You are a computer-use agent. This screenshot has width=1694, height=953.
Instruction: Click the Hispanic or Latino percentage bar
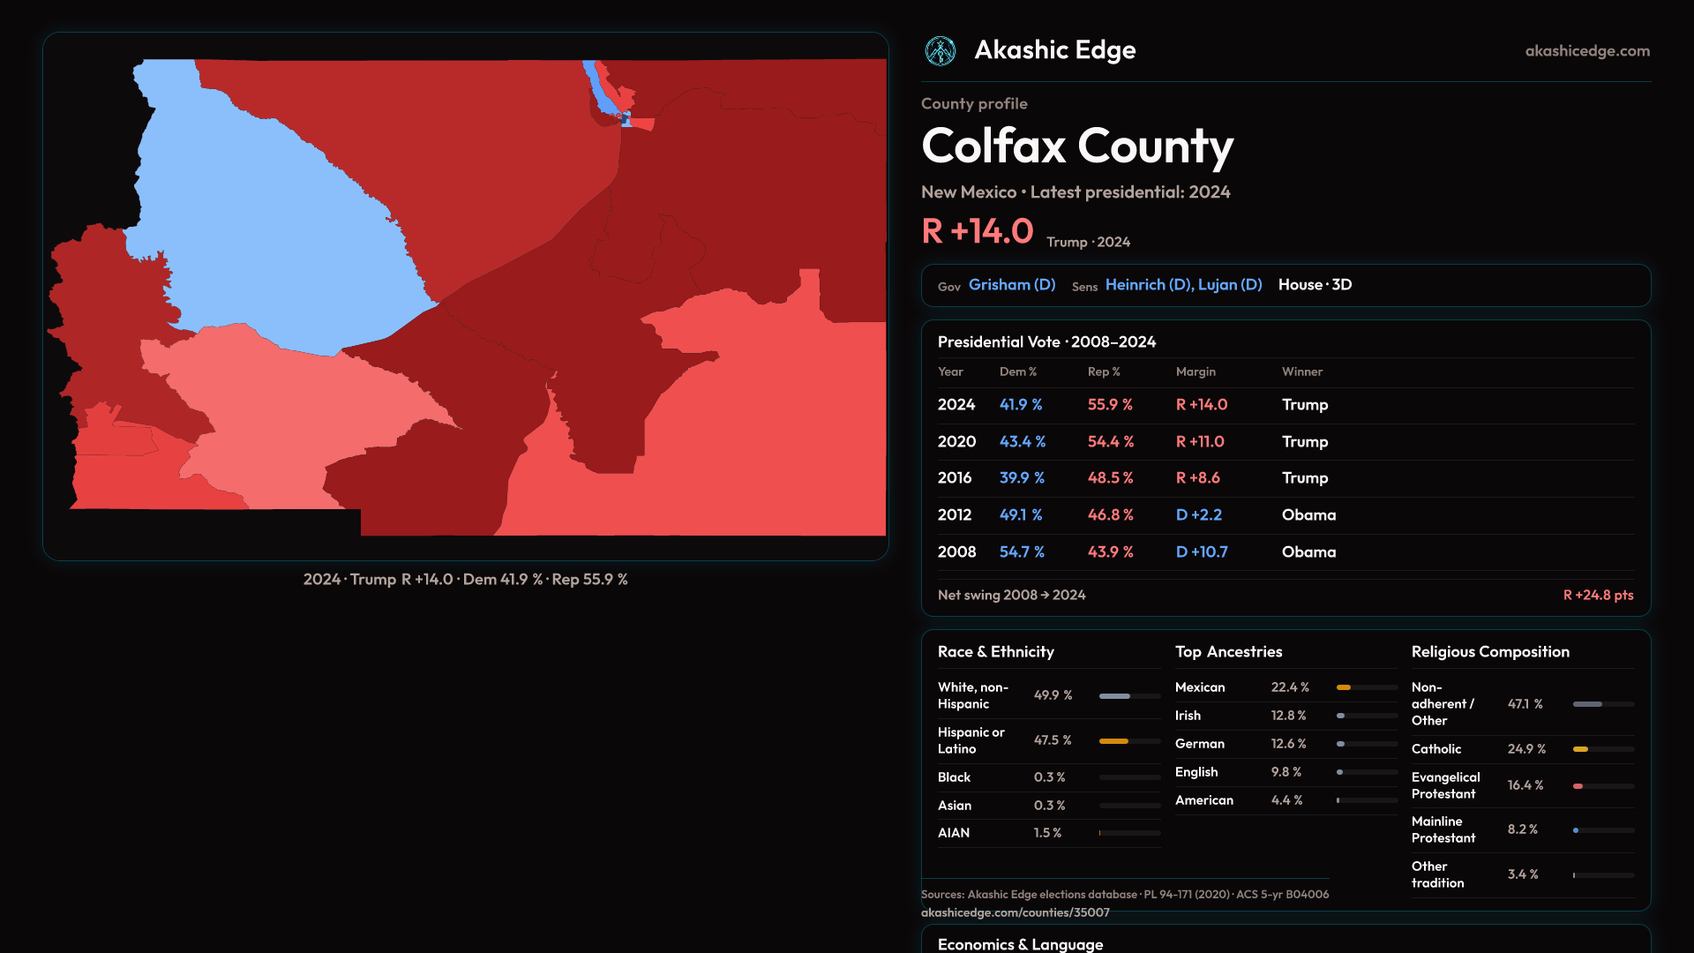click(1113, 741)
